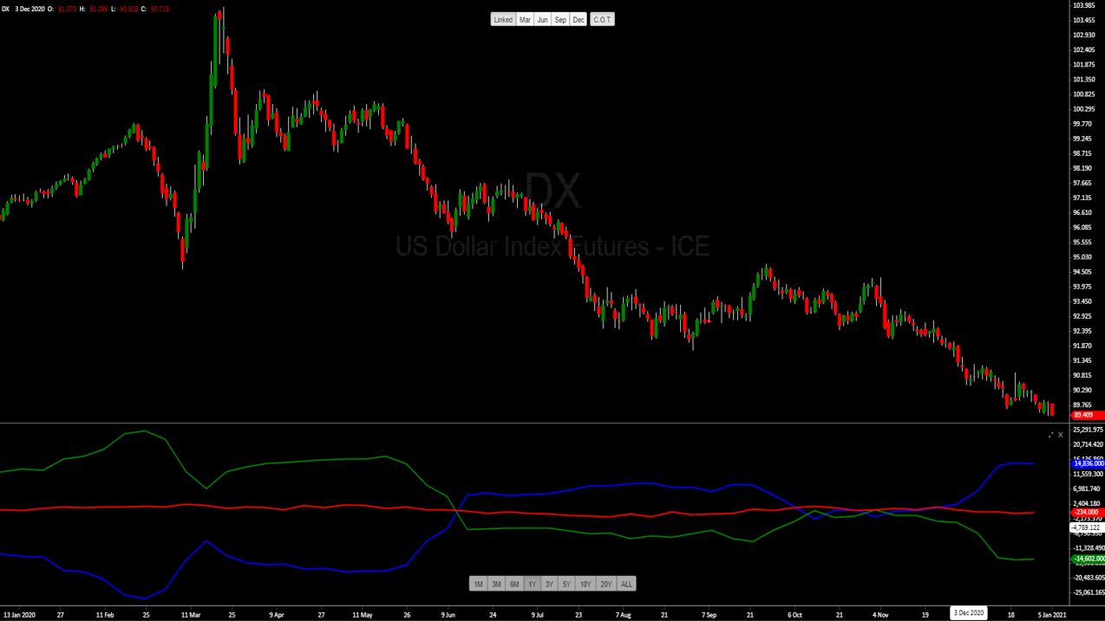Close the COT indicator panel

(1060, 435)
